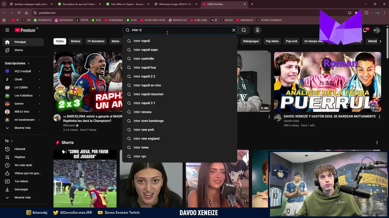The height and width of the screenshot is (218, 389).
Task: Go to Principal in the sidebar
Action: tap(23, 42)
